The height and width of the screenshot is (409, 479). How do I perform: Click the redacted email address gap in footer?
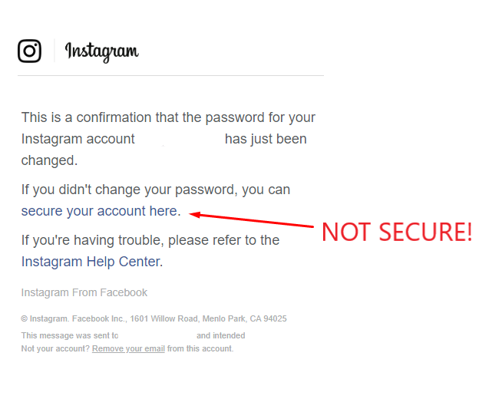click(x=157, y=335)
